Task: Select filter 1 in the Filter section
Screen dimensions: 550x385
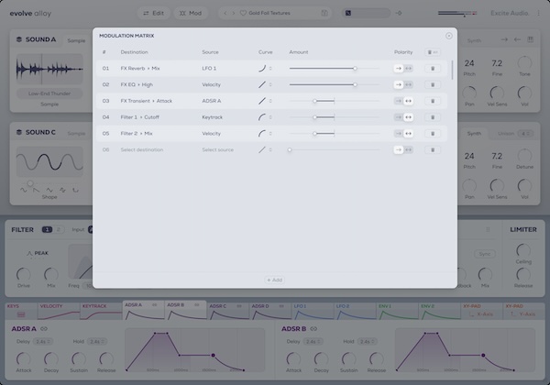Action: tap(47, 230)
